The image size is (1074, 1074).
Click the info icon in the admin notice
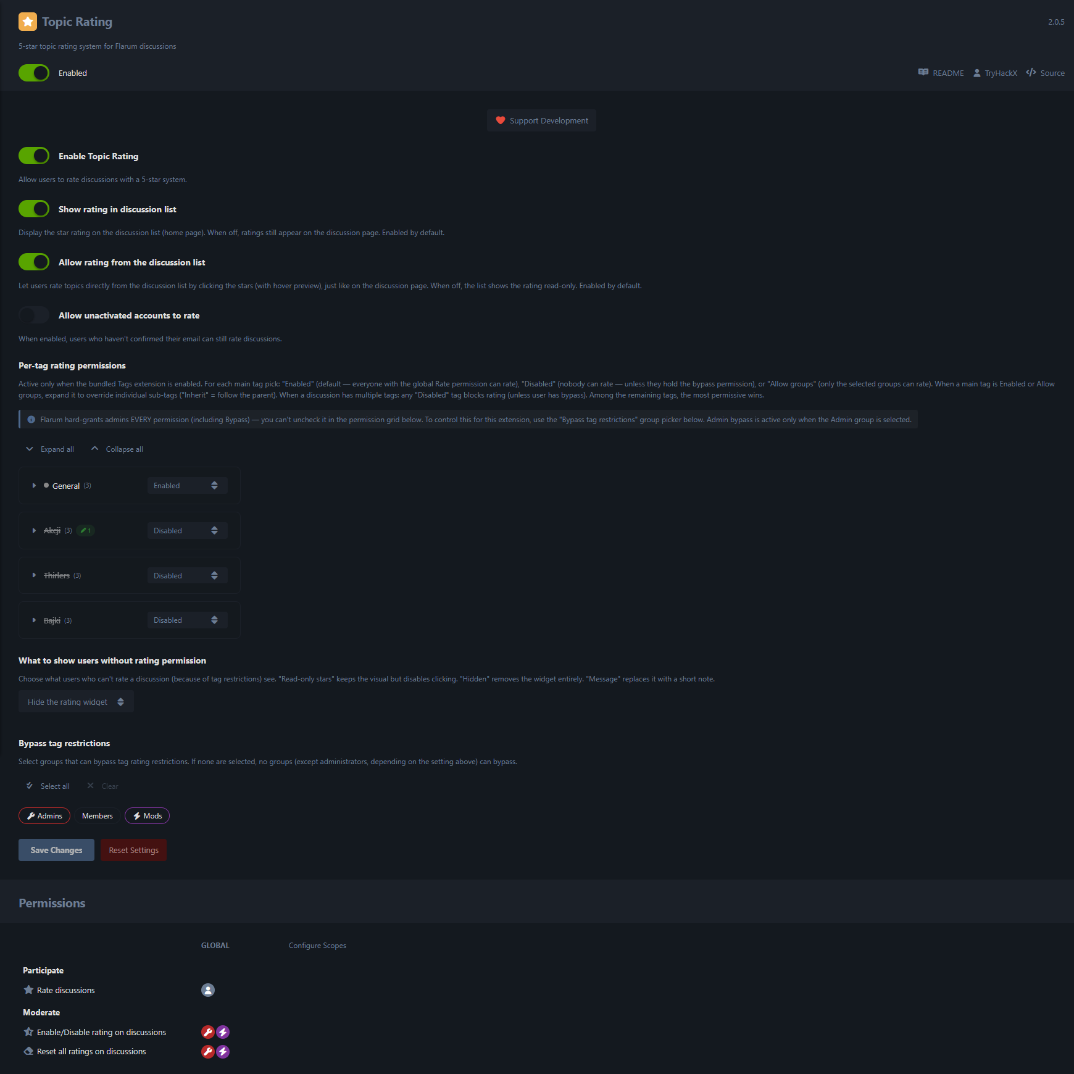pos(31,420)
